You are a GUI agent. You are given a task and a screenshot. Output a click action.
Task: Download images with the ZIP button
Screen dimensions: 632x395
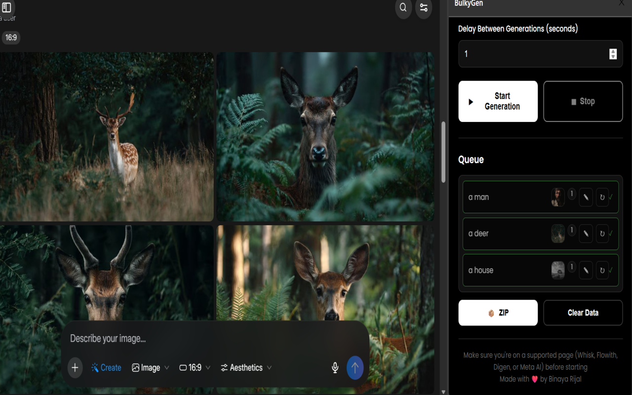[x=498, y=313]
